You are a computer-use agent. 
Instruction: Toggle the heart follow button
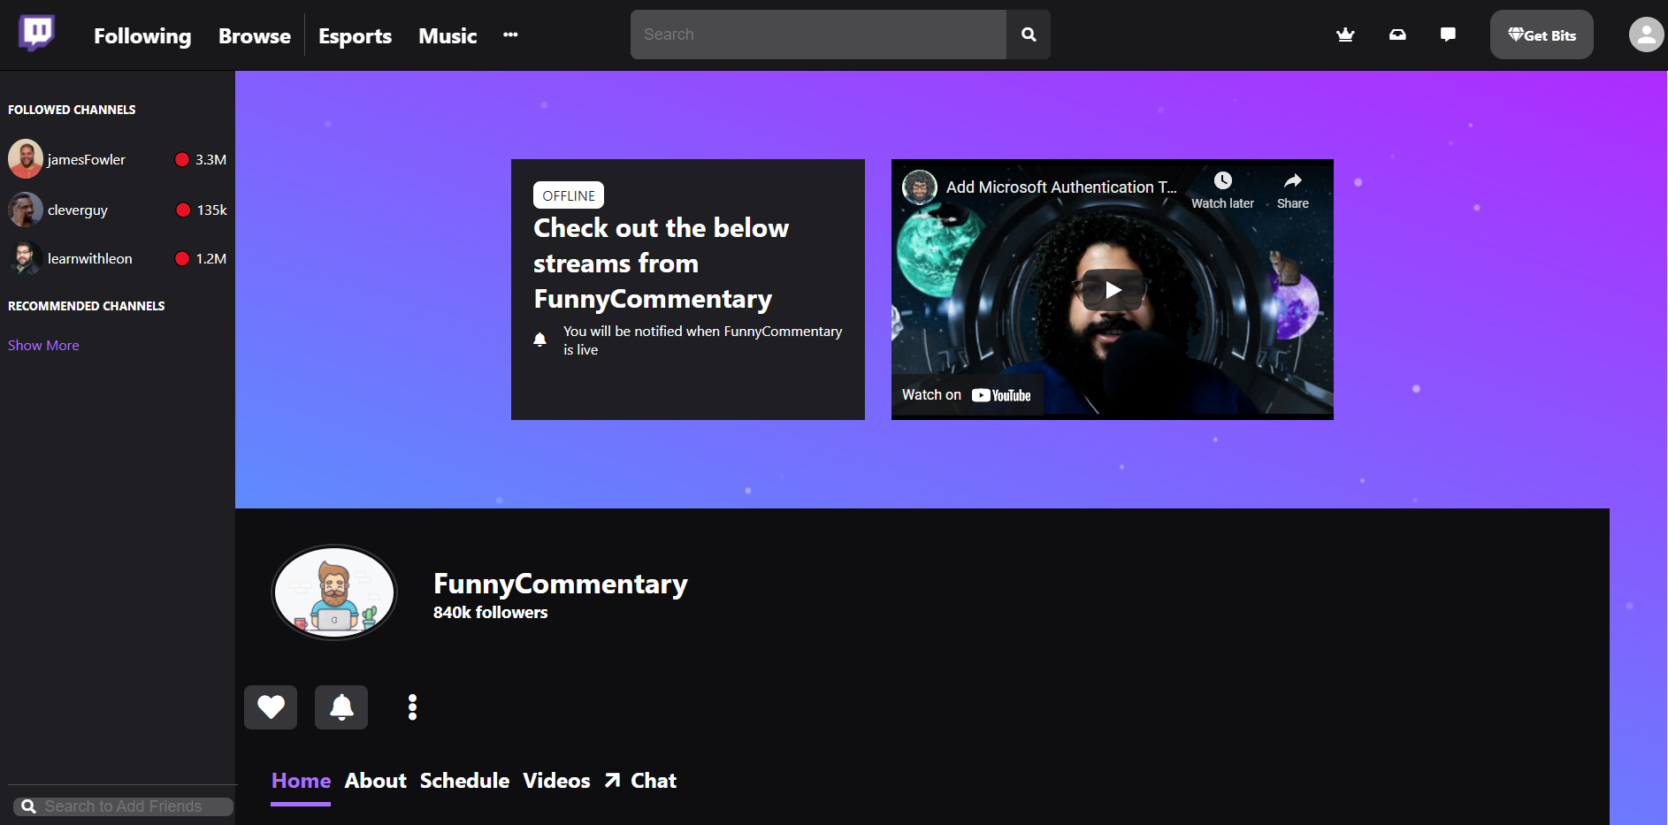click(x=271, y=707)
